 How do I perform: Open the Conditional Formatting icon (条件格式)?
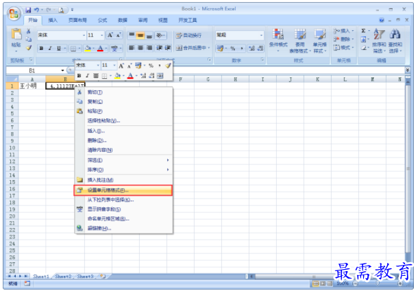[x=278, y=35]
